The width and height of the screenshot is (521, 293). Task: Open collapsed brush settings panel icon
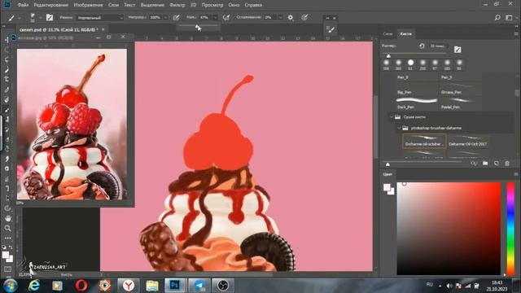[x=331, y=29]
